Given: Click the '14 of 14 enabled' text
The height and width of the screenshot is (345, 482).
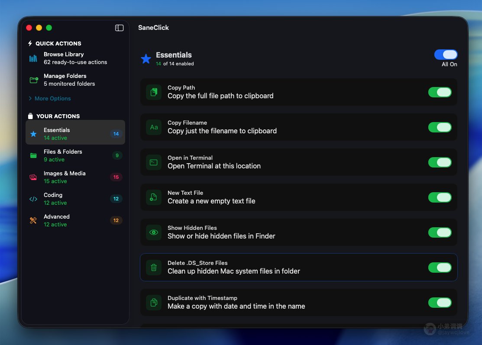Looking at the screenshot, I should 175,64.
